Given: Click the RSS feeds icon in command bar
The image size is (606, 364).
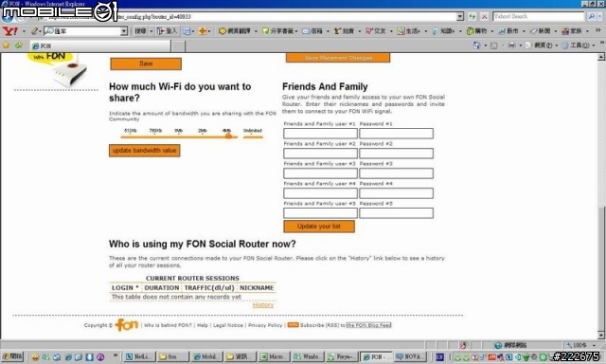Looking at the screenshot, I should (x=494, y=45).
